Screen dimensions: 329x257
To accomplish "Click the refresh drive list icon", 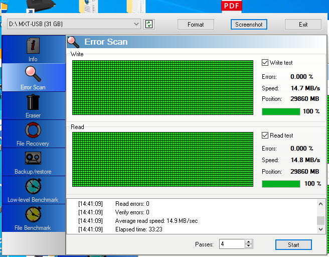I will [148, 24].
